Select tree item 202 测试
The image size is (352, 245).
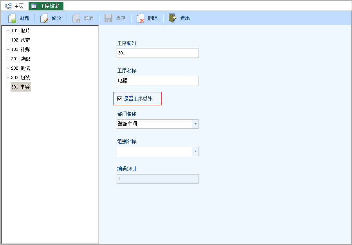click(20, 68)
